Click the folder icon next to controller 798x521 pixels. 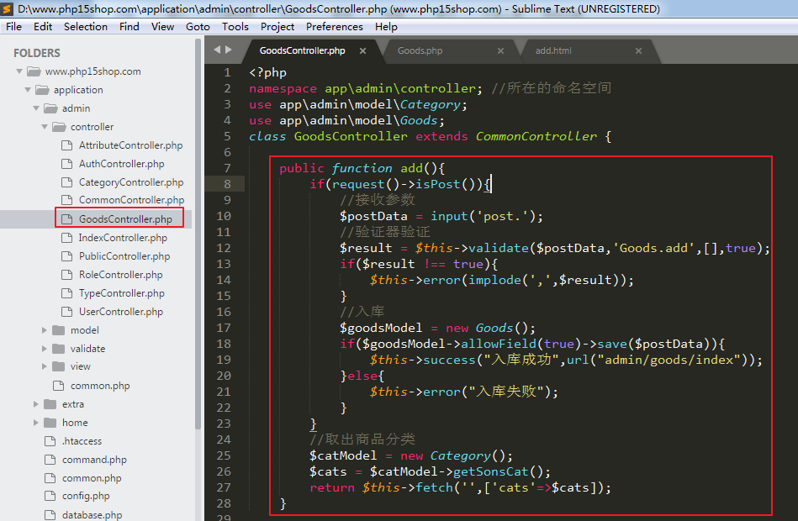click(x=58, y=127)
